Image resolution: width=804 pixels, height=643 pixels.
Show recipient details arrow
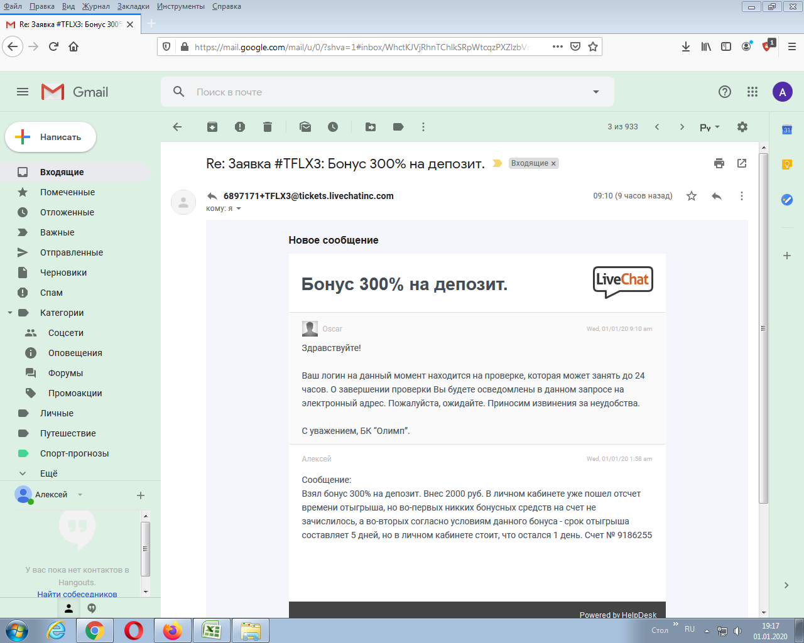pos(239,208)
